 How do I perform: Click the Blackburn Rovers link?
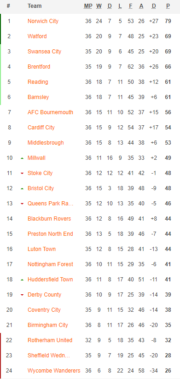pyautogui.click(x=49, y=219)
